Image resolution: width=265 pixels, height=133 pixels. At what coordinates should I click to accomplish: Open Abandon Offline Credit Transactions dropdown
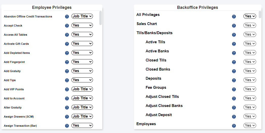82,16
